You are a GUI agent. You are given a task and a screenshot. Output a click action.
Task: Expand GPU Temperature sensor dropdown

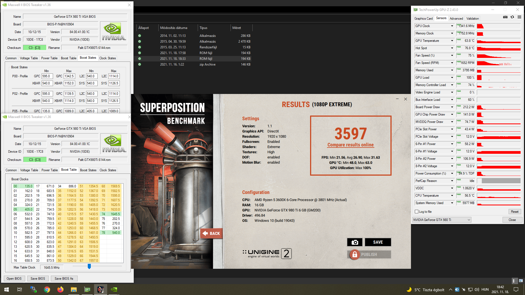point(452,41)
